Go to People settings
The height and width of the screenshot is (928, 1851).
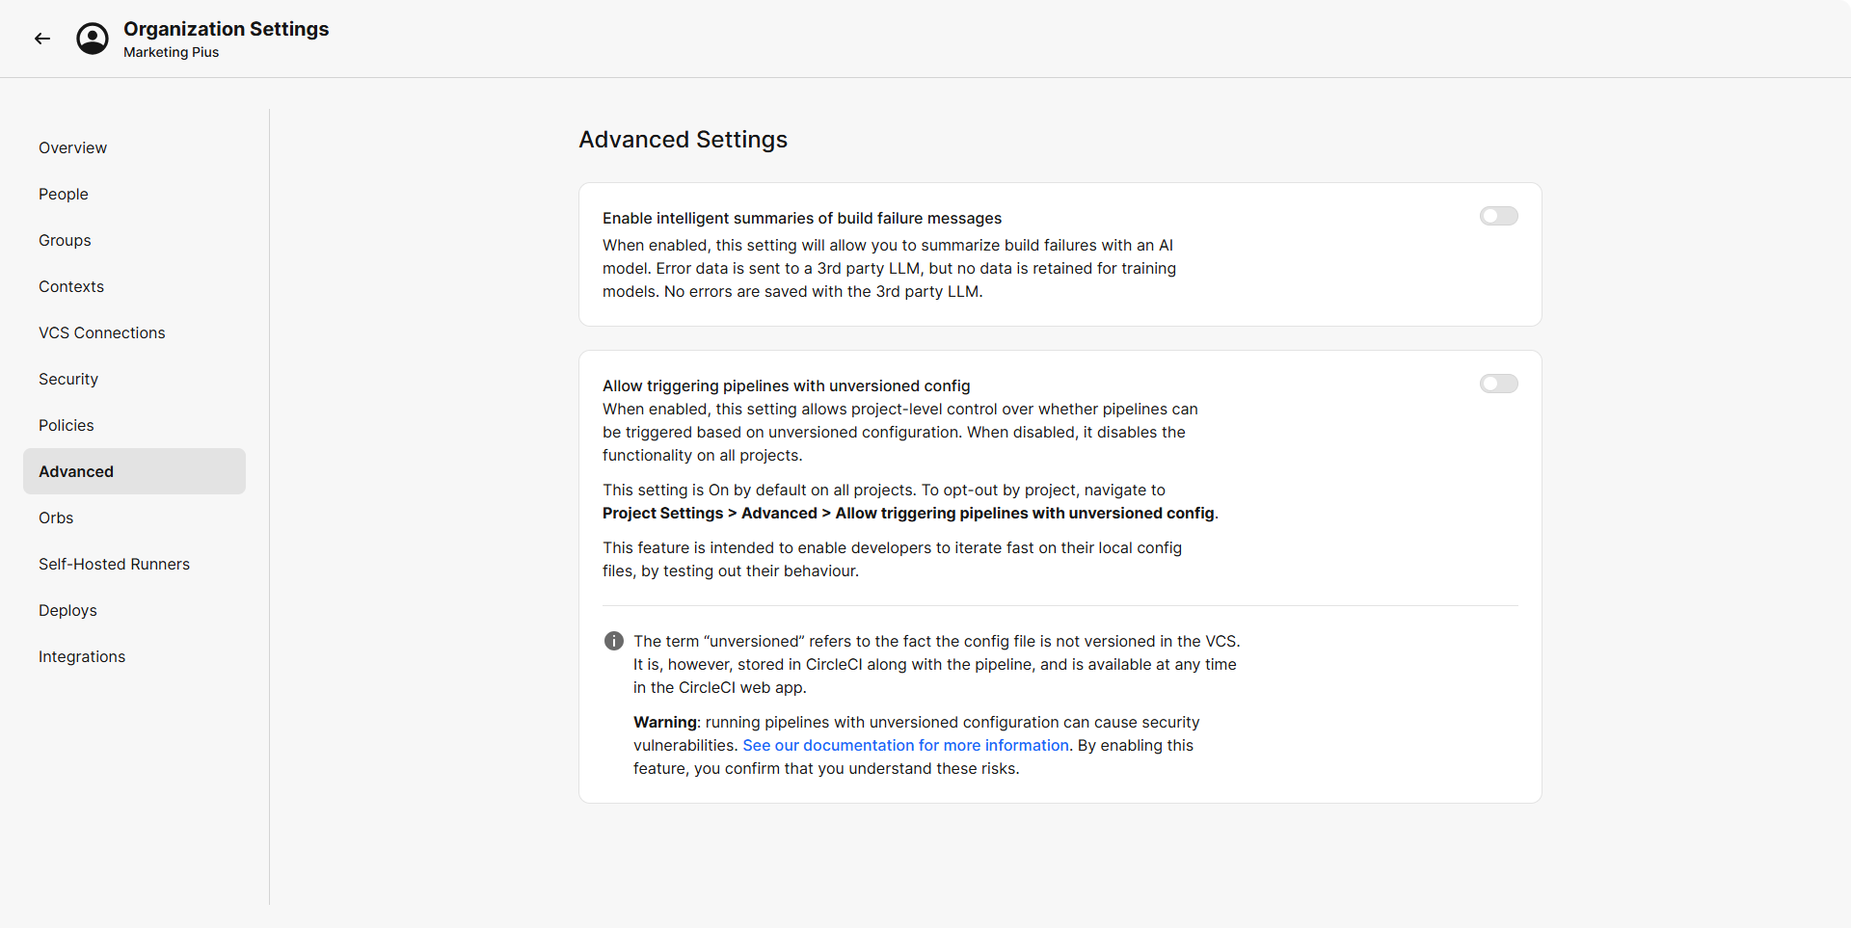pos(64,194)
